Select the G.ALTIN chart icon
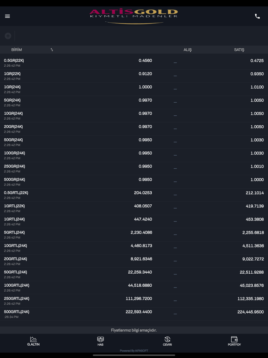The image size is (268, 358). click(33, 339)
